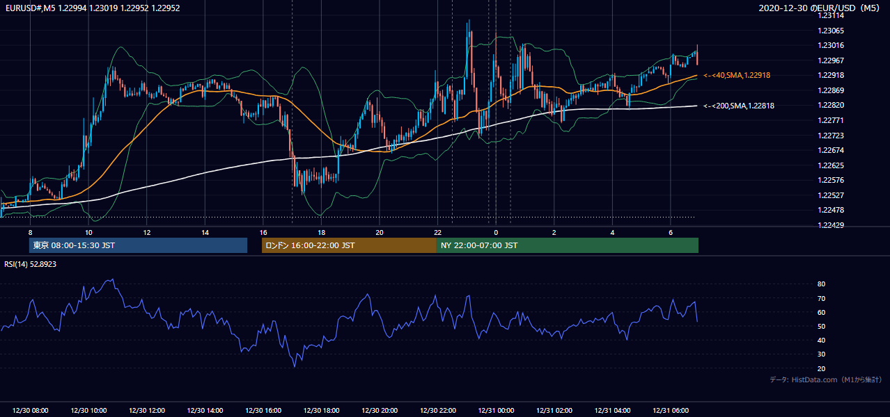Click the 12/30 10:00 time axis label

point(88,411)
